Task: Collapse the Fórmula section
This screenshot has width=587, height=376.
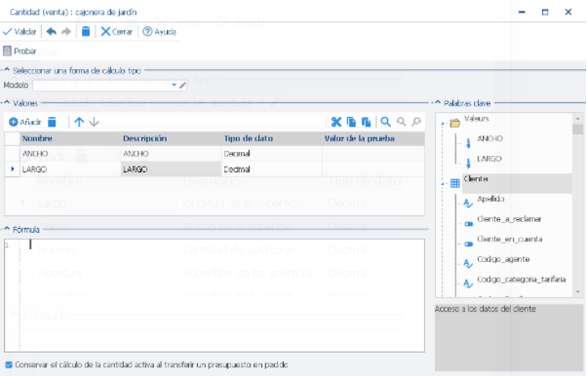Action: 7,229
